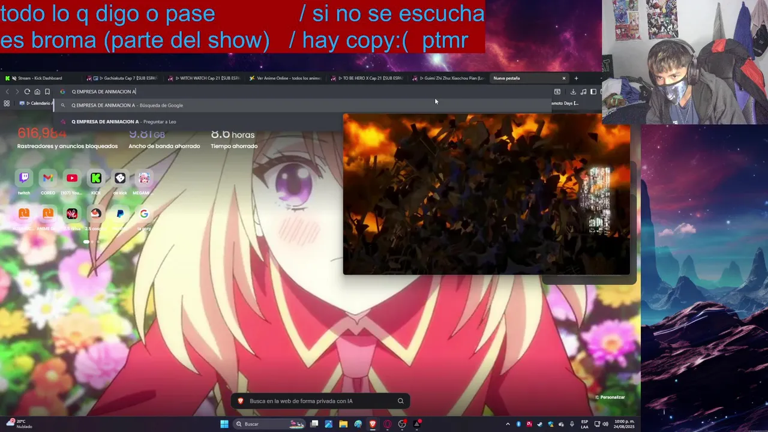Open the COREO Gmail shortcut
The width and height of the screenshot is (768, 432).
tap(48, 178)
